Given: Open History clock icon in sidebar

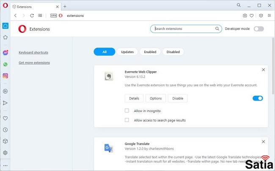Looking at the screenshot, I should tap(5, 130).
